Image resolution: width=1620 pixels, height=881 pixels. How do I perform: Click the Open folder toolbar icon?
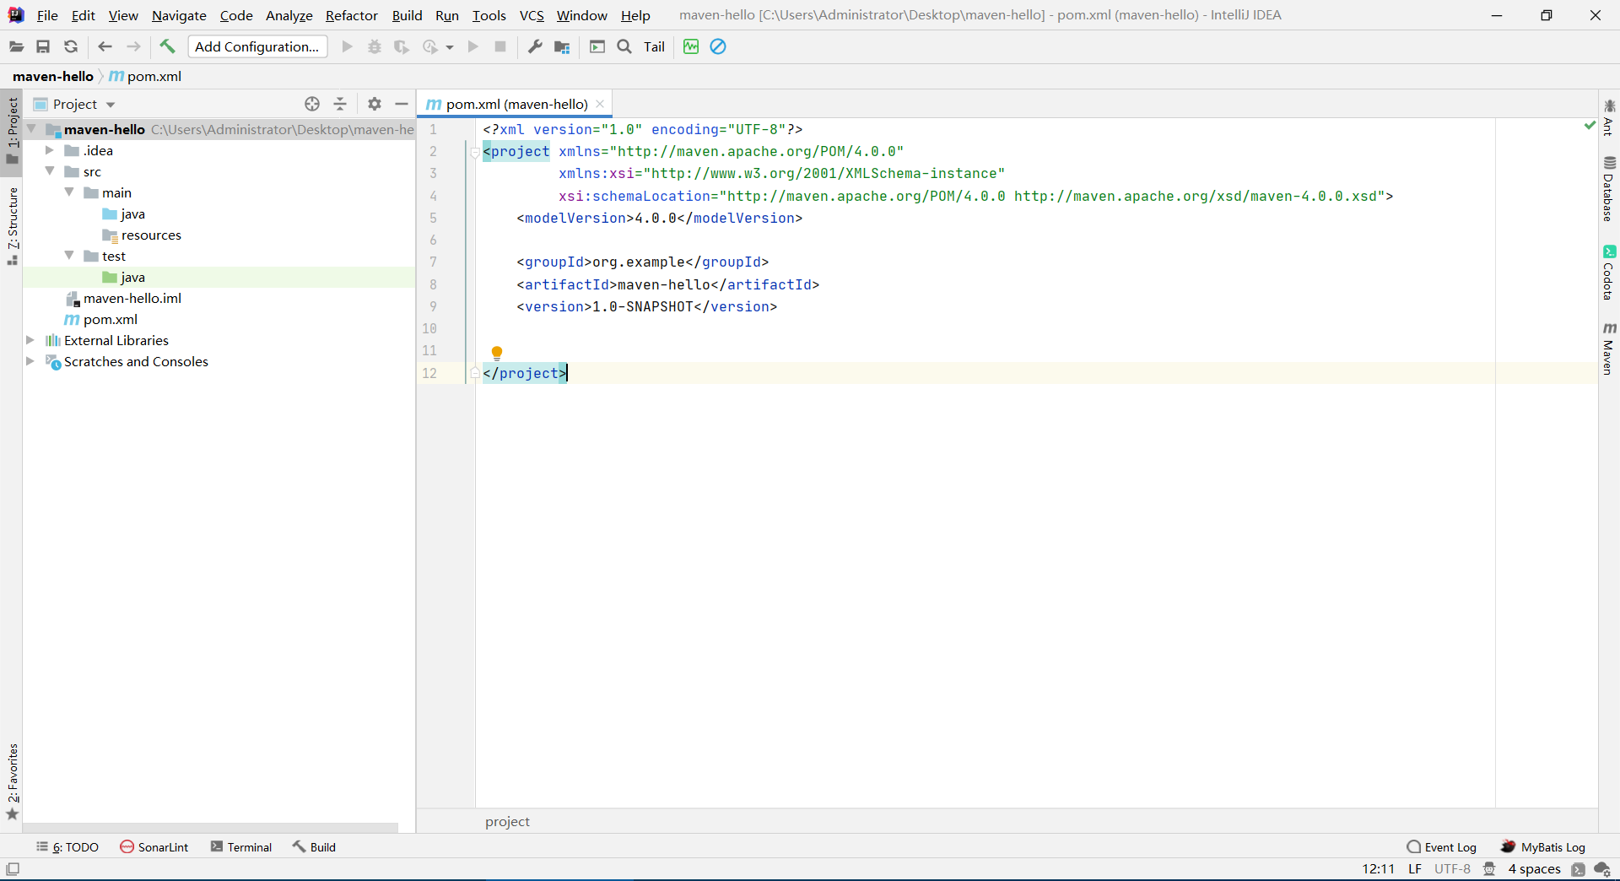16,47
